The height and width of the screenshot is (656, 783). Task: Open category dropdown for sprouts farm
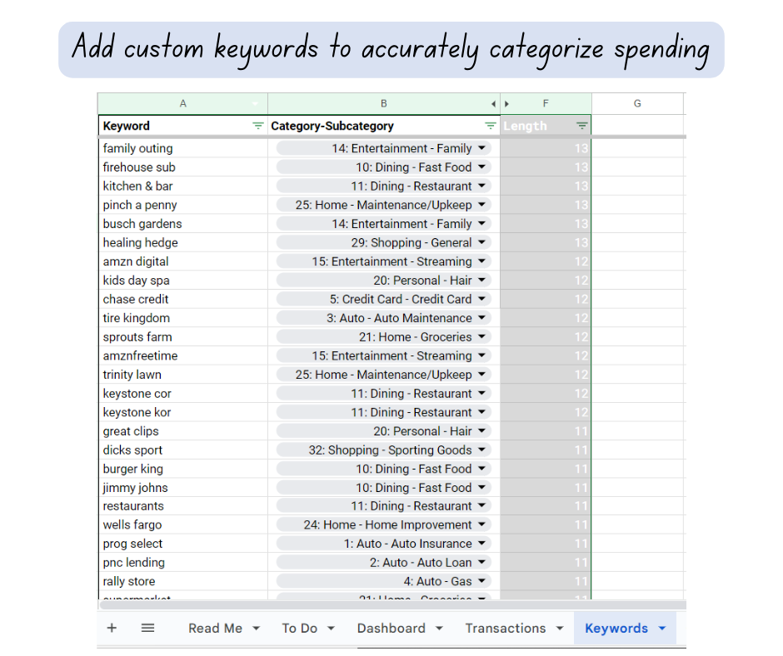[482, 337]
